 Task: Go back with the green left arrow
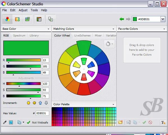point(122,19)
